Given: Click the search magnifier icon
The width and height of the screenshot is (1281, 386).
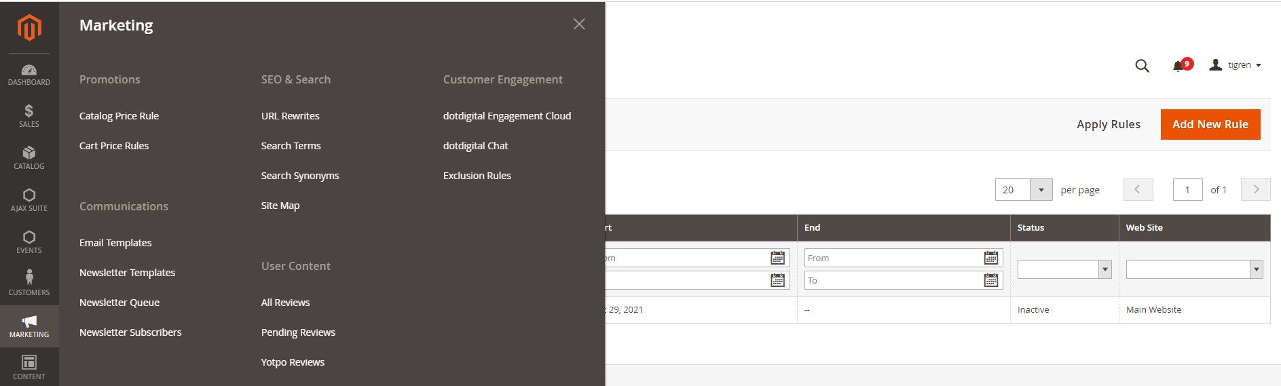Looking at the screenshot, I should (1142, 66).
